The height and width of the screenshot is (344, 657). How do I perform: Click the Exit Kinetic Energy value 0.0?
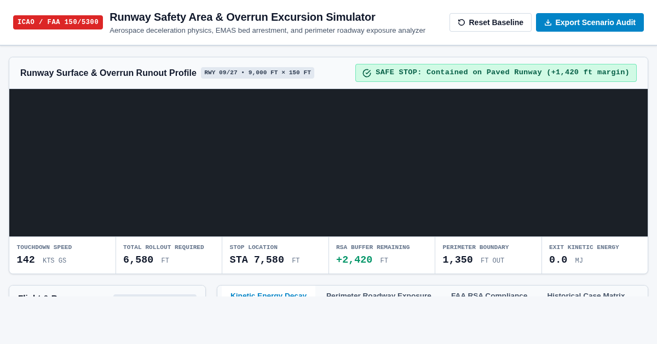pyautogui.click(x=558, y=260)
